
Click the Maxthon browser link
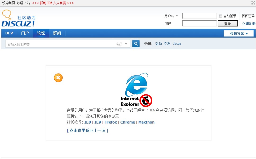(x=147, y=122)
